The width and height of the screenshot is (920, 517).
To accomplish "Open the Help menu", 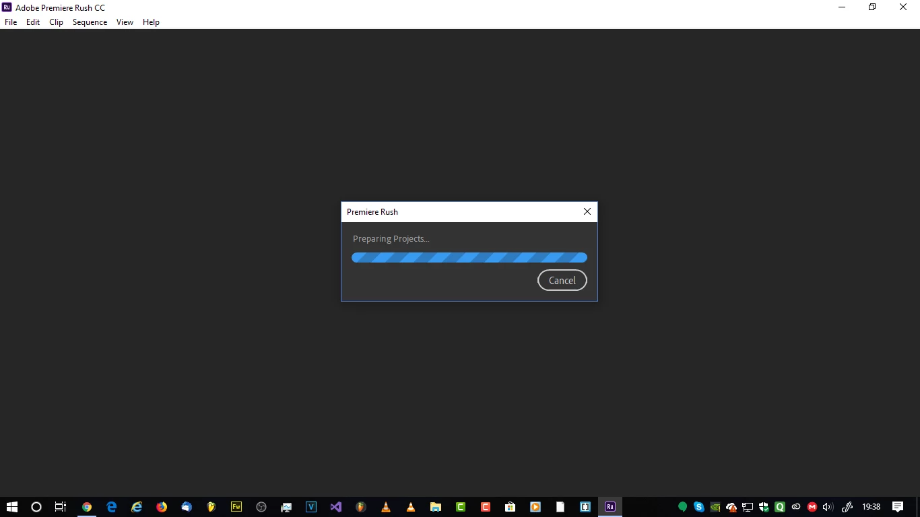I will pyautogui.click(x=151, y=22).
